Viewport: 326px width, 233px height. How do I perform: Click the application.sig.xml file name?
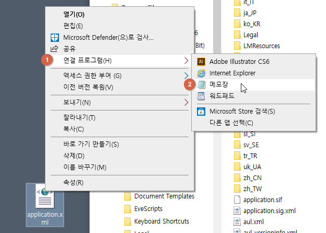click(270, 211)
